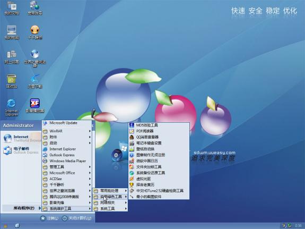Screen dimensions: 305x229
Task: Select the 系统维护工具 menu entry
Action: [67, 208]
